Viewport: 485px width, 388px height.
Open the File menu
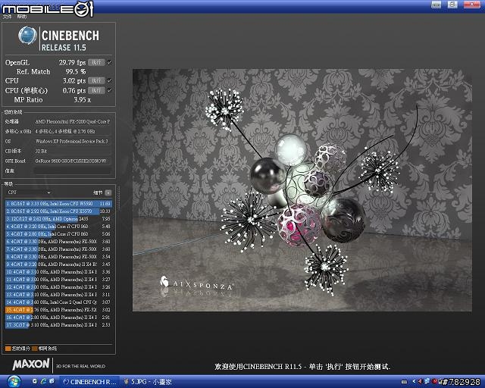(x=7, y=17)
